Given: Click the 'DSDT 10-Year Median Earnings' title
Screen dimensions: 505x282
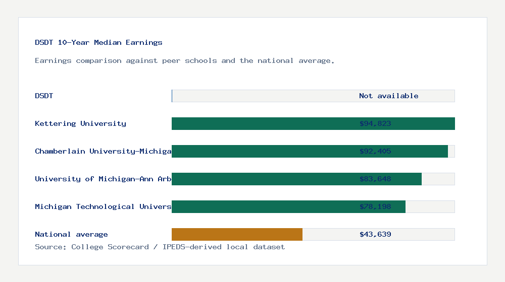Looking at the screenshot, I should coord(98,42).
